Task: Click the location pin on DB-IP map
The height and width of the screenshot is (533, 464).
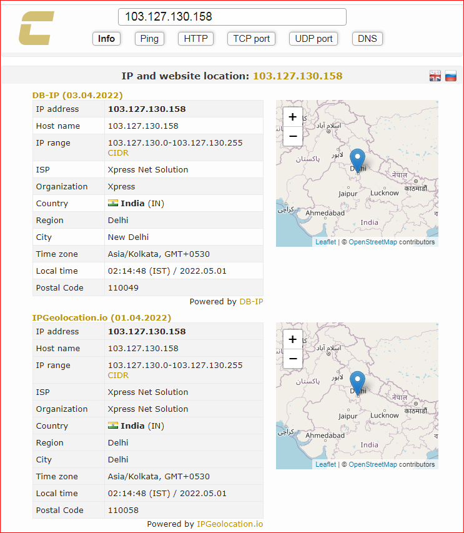Action: [357, 161]
